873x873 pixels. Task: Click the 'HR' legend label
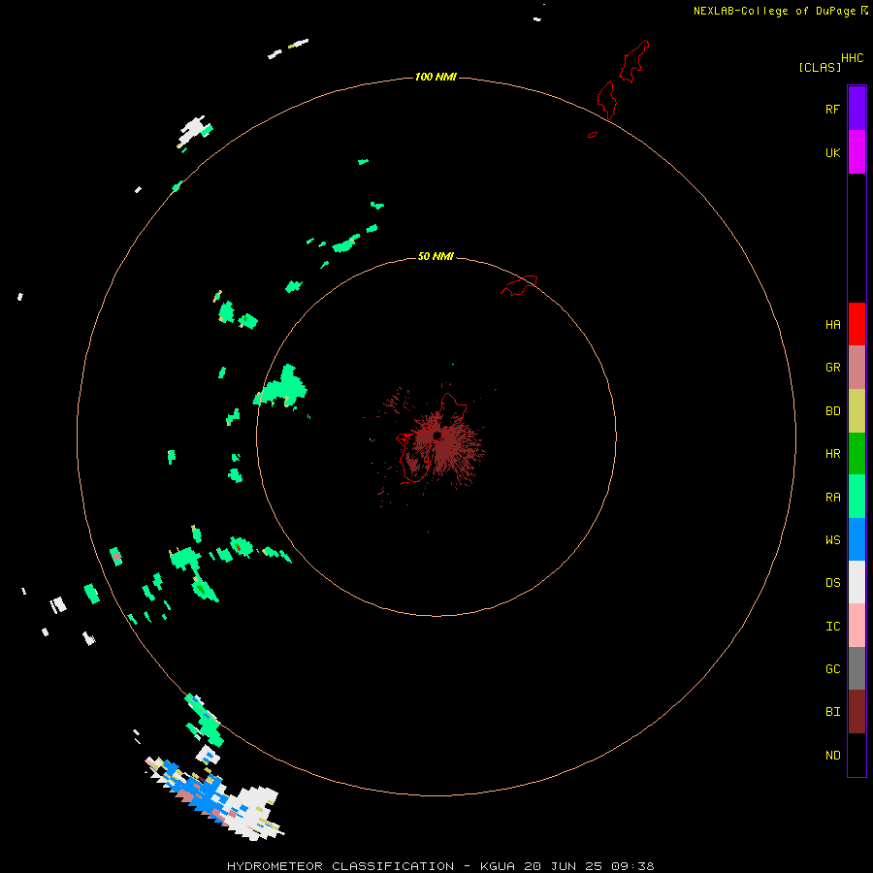(832, 454)
